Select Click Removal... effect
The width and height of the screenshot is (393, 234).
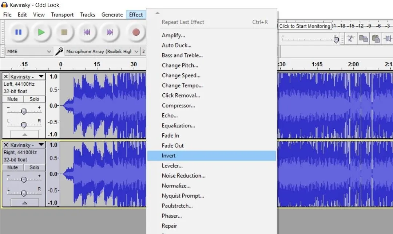click(x=211, y=95)
